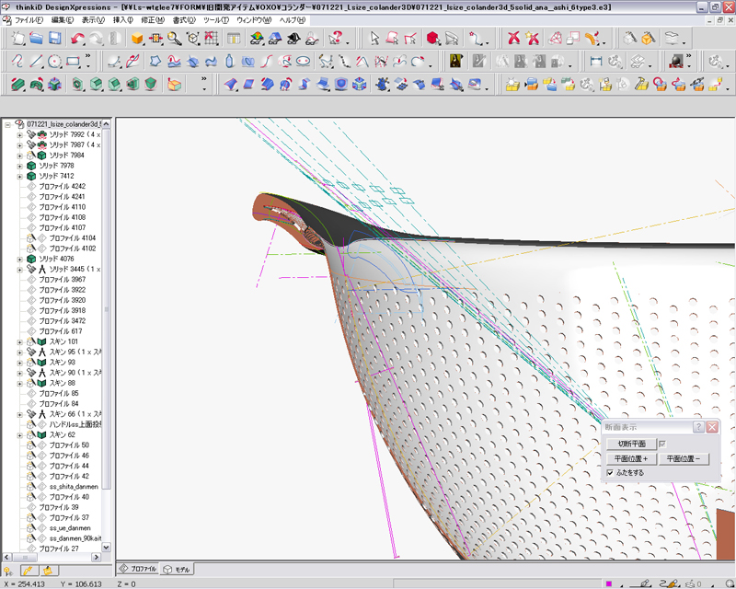Click the Save floppy disk icon

pyautogui.click(x=55, y=38)
